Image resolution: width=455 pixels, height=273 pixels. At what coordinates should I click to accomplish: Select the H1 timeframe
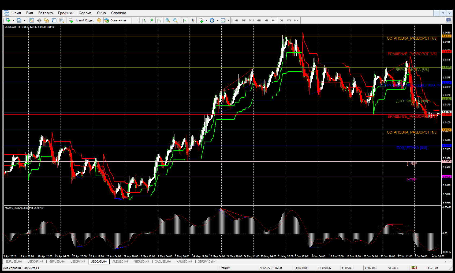click(x=266, y=20)
